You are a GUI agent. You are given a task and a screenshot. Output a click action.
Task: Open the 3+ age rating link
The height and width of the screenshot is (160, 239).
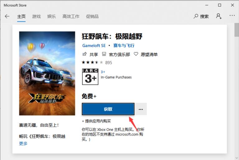point(103,72)
